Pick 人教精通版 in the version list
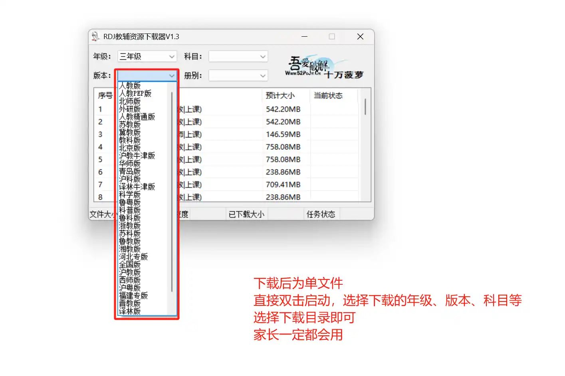Viewport: 565px width, 376px height. pos(137,117)
